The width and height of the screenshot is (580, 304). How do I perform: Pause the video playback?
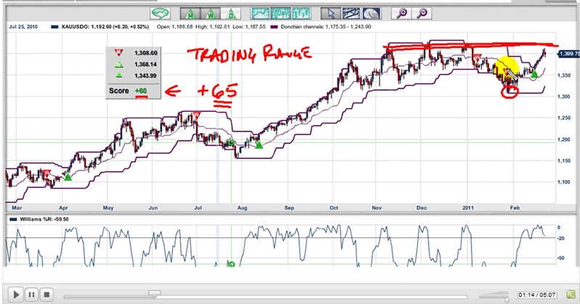tap(31, 295)
